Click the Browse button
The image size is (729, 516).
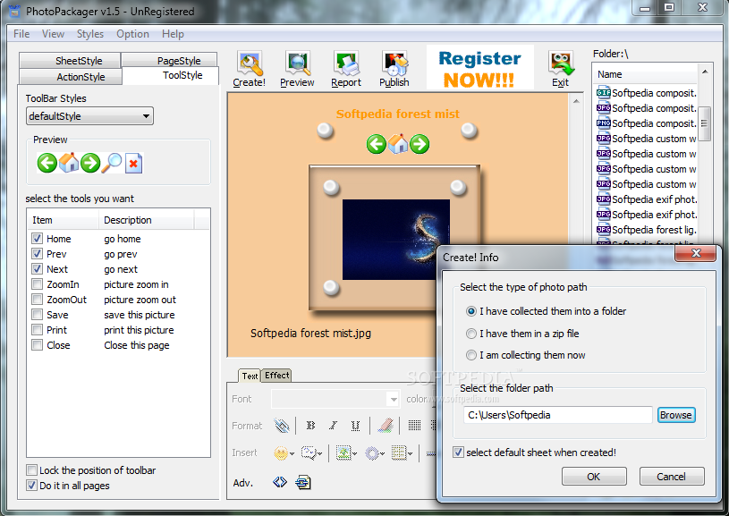tap(676, 415)
